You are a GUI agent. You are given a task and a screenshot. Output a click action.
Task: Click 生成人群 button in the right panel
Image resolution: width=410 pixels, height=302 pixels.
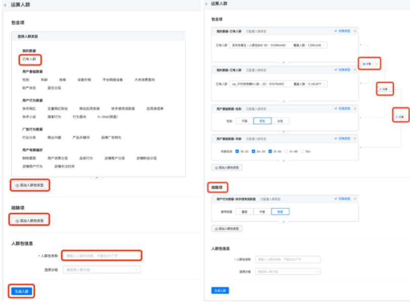click(x=220, y=290)
